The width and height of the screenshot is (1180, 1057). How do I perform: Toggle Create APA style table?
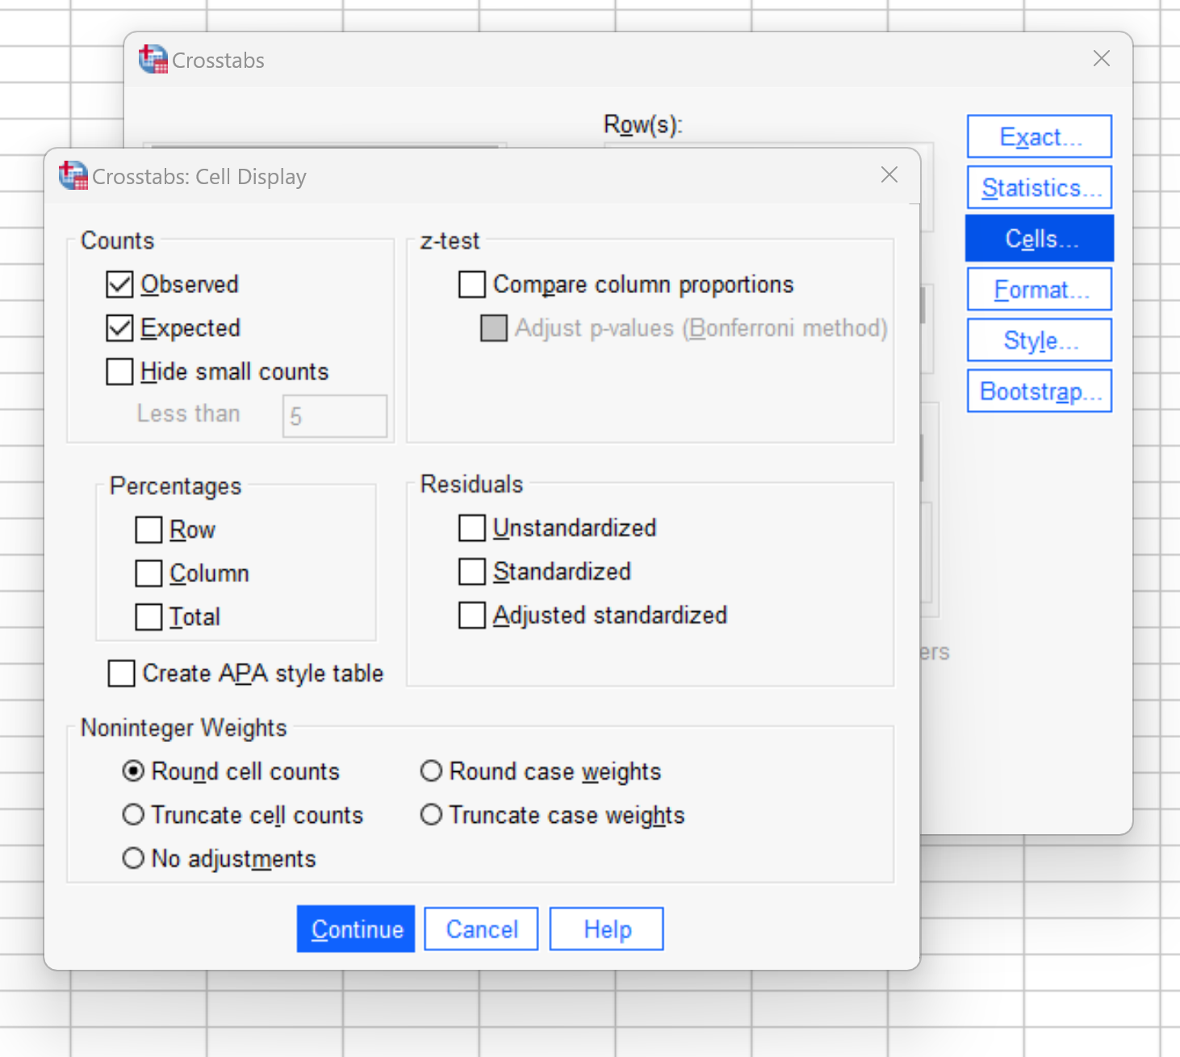coord(122,673)
